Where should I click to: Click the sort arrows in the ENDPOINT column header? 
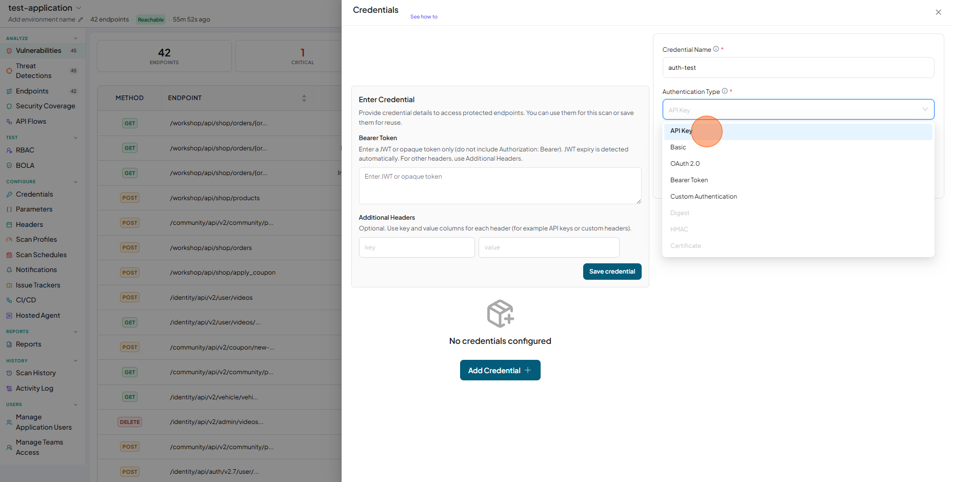tap(304, 98)
